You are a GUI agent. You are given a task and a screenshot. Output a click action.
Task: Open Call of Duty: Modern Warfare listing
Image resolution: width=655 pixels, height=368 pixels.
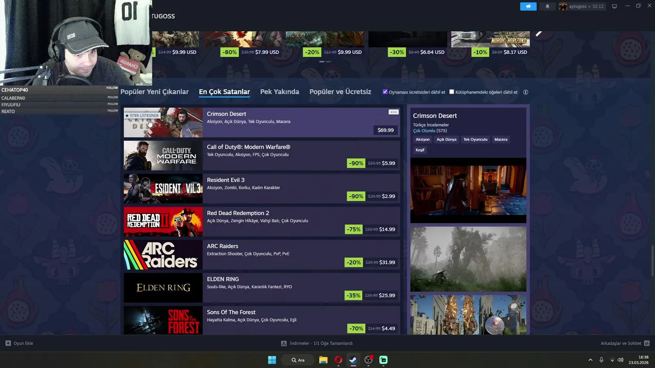261,155
